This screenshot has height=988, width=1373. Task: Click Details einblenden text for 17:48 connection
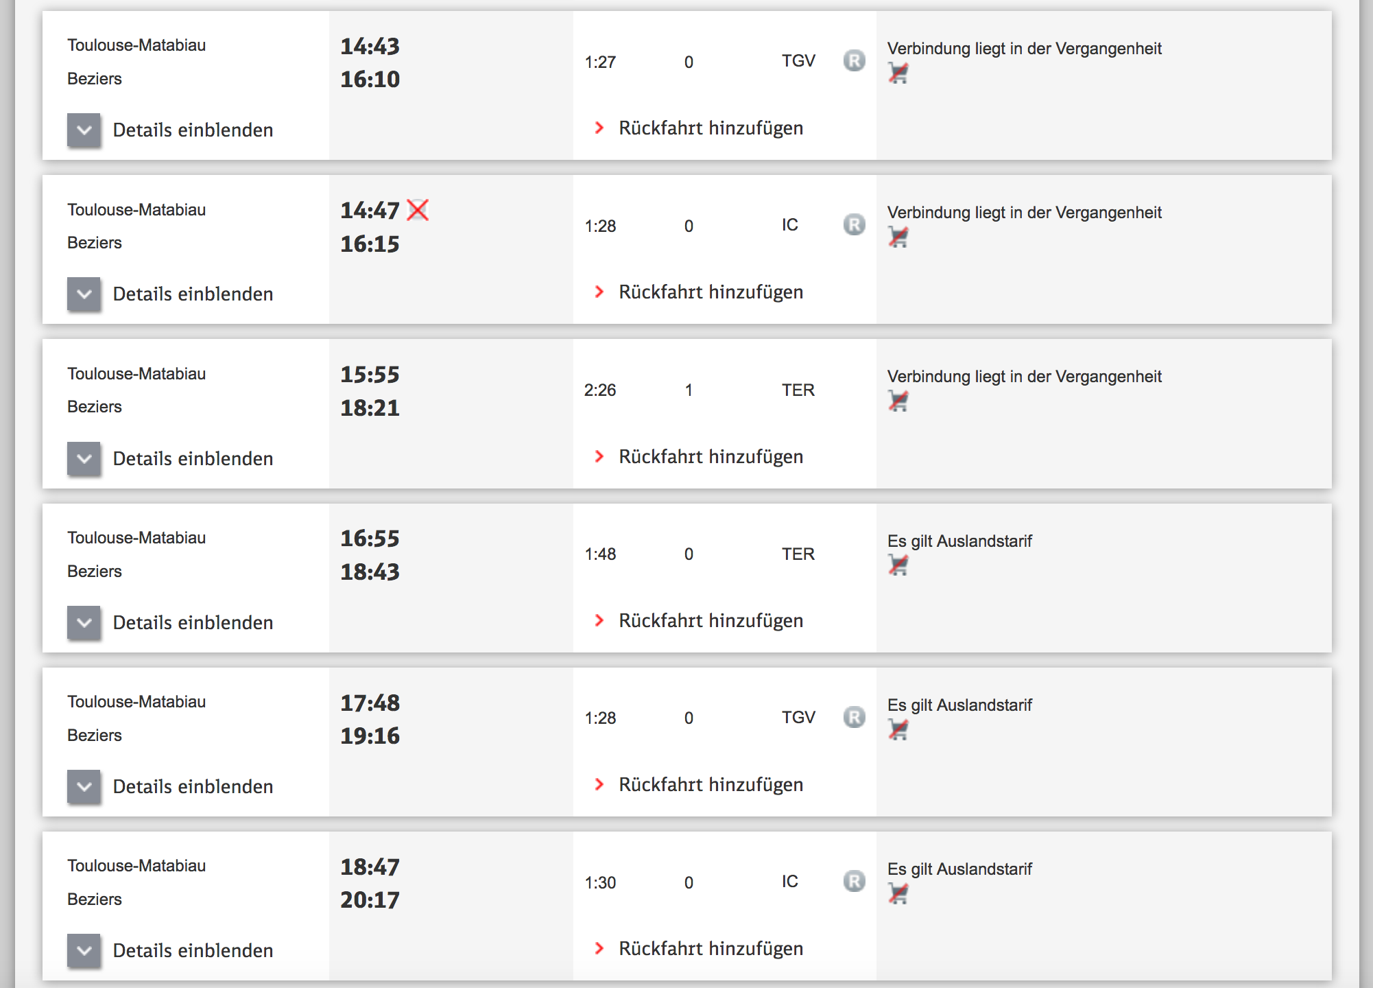[x=193, y=786]
